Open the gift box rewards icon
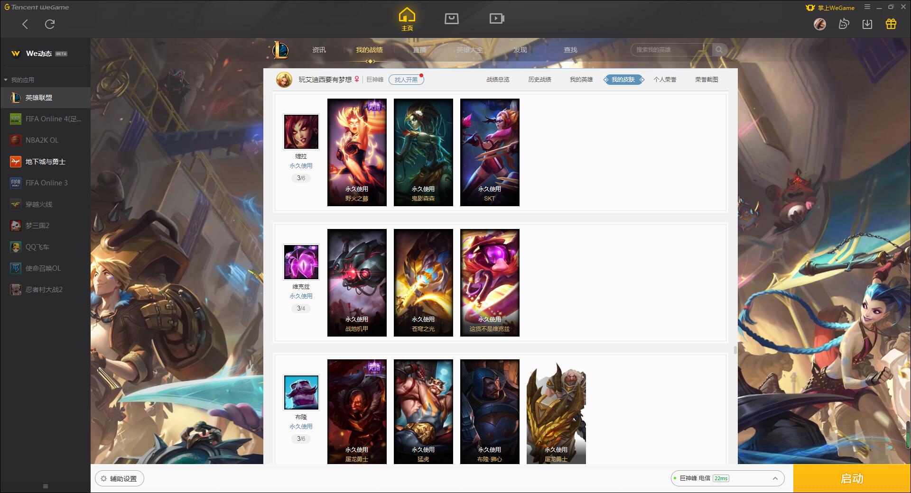Image resolution: width=911 pixels, height=493 pixels. [891, 24]
